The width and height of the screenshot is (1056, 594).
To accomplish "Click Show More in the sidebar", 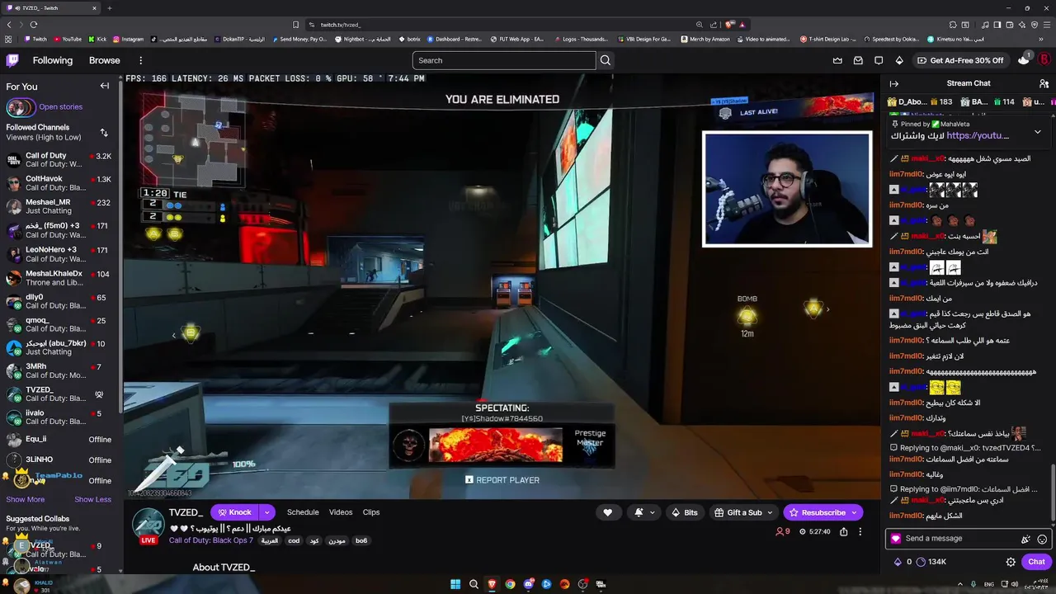I will pos(26,499).
